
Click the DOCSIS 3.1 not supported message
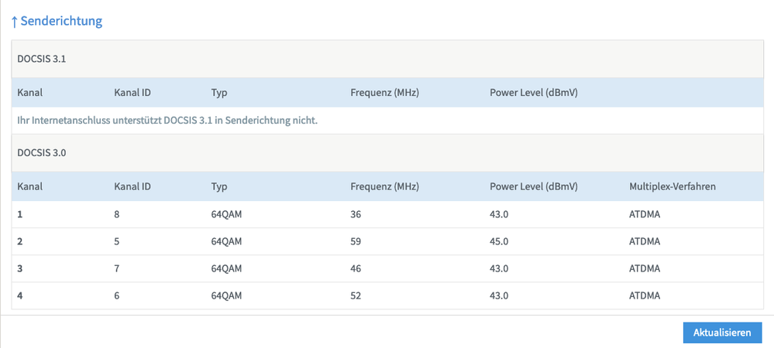point(168,121)
